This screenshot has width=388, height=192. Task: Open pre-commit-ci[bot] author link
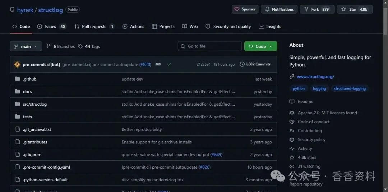41,64
